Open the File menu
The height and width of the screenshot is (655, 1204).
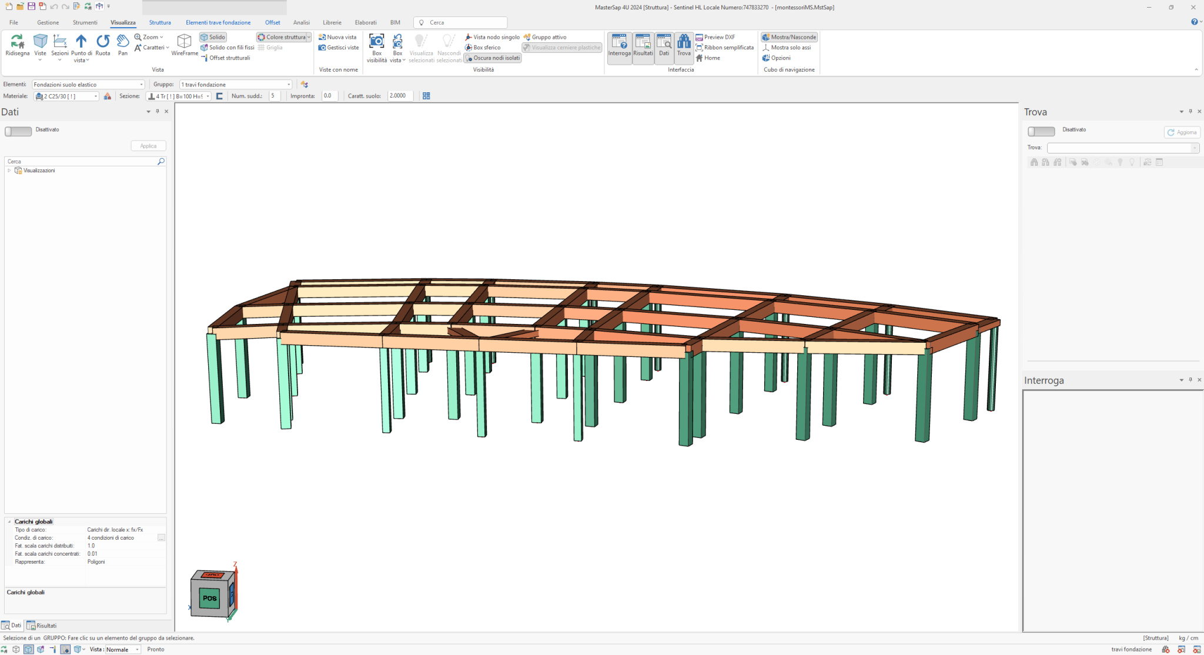(x=14, y=22)
